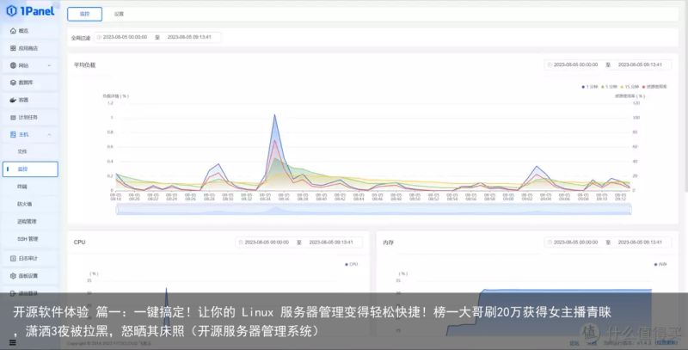Click calendar icon in CPU date range
Screen dimensions: 688x350
[241, 243]
